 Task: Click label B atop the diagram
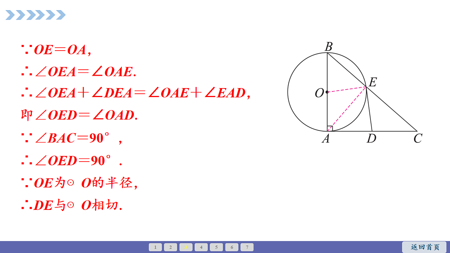328,47
